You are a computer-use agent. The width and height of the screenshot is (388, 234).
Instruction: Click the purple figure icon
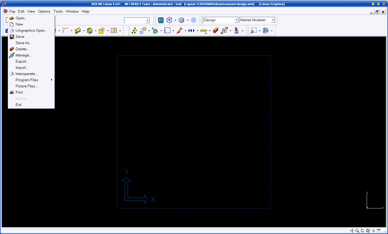click(x=237, y=31)
